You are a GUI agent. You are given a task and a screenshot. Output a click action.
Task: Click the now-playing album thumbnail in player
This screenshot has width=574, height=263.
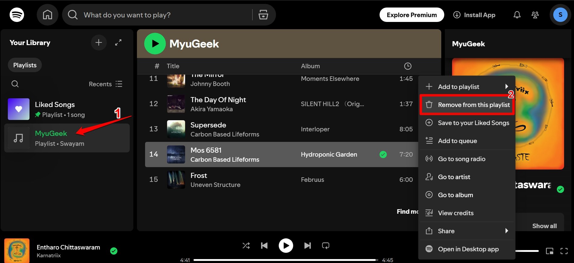(17, 251)
